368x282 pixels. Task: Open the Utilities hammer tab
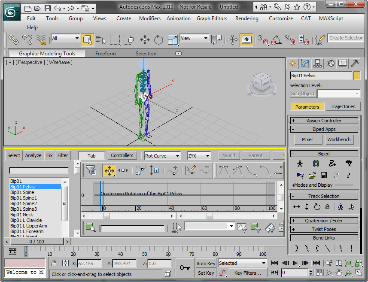355,64
